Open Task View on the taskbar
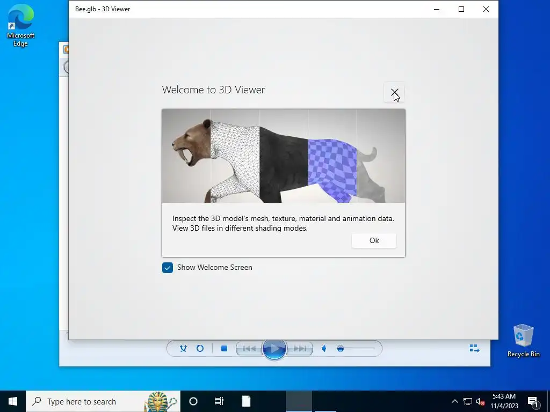550x412 pixels. [219, 401]
